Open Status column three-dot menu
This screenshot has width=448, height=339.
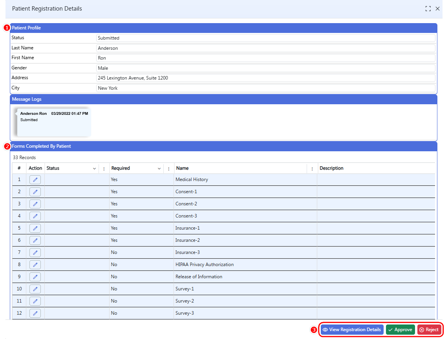(x=104, y=169)
